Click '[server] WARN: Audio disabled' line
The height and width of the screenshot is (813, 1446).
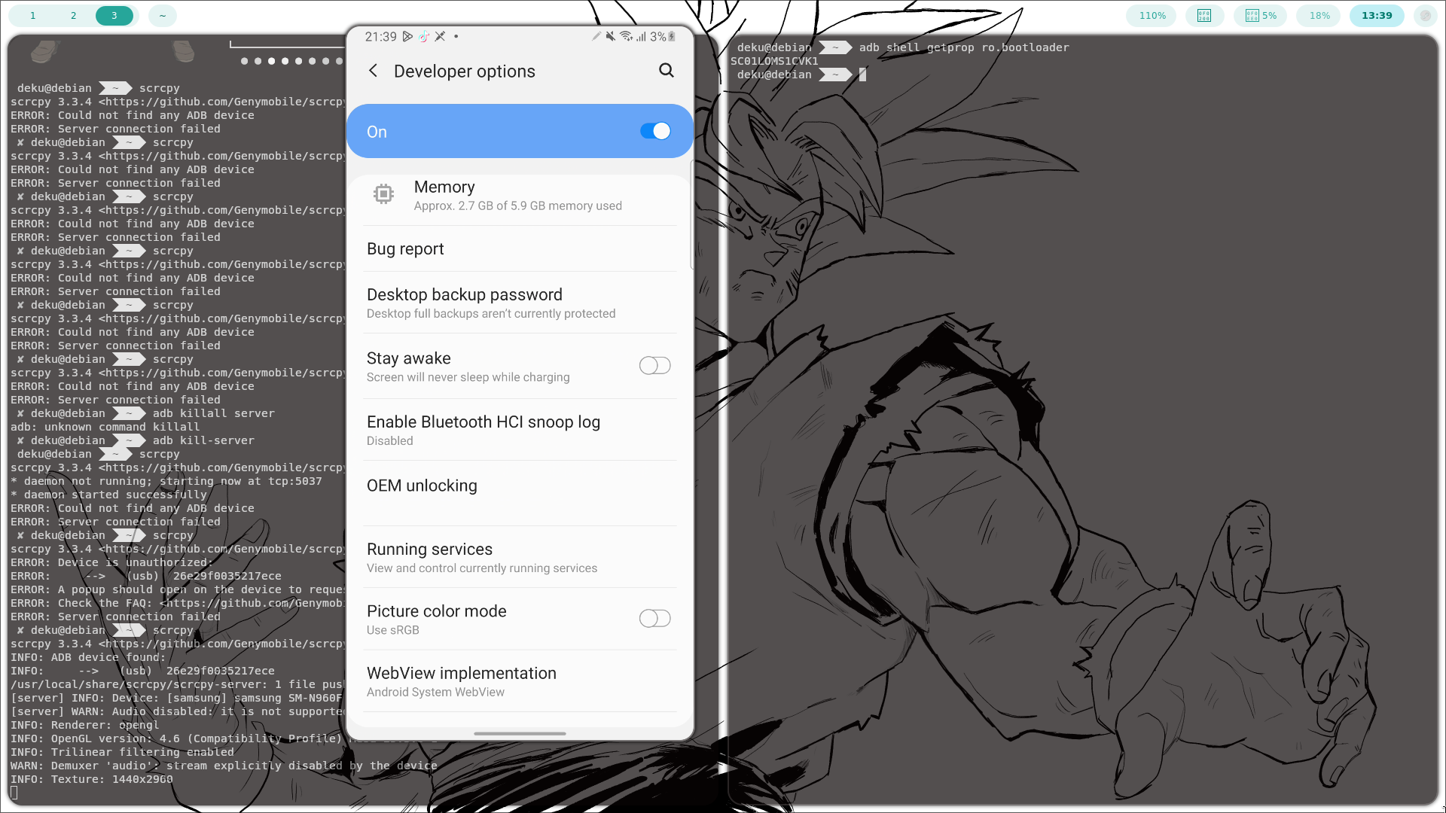coord(177,711)
